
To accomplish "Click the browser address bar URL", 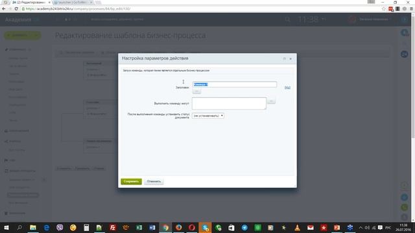I will (x=78, y=8).
